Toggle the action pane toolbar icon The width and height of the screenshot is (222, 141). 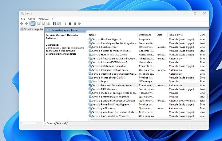(59, 24)
